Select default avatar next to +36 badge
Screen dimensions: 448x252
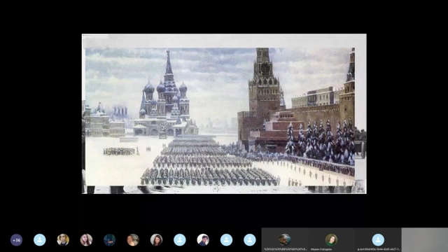tap(40, 240)
